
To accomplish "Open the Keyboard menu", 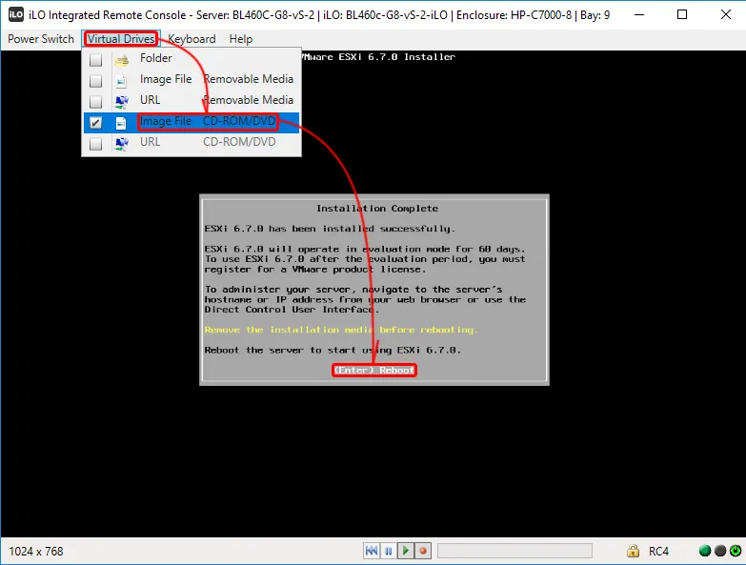I will click(192, 39).
